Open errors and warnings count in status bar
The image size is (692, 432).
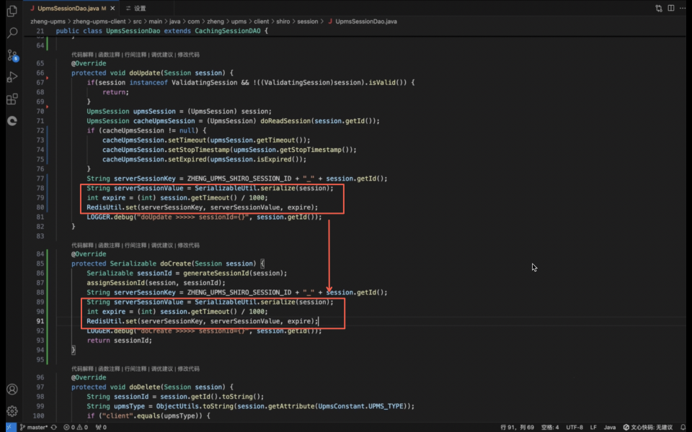[76, 427]
